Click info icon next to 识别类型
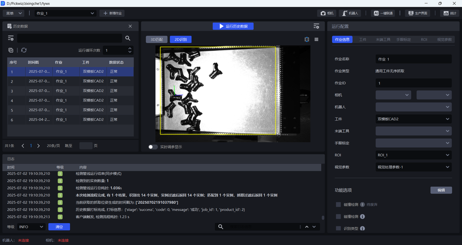 point(362,228)
